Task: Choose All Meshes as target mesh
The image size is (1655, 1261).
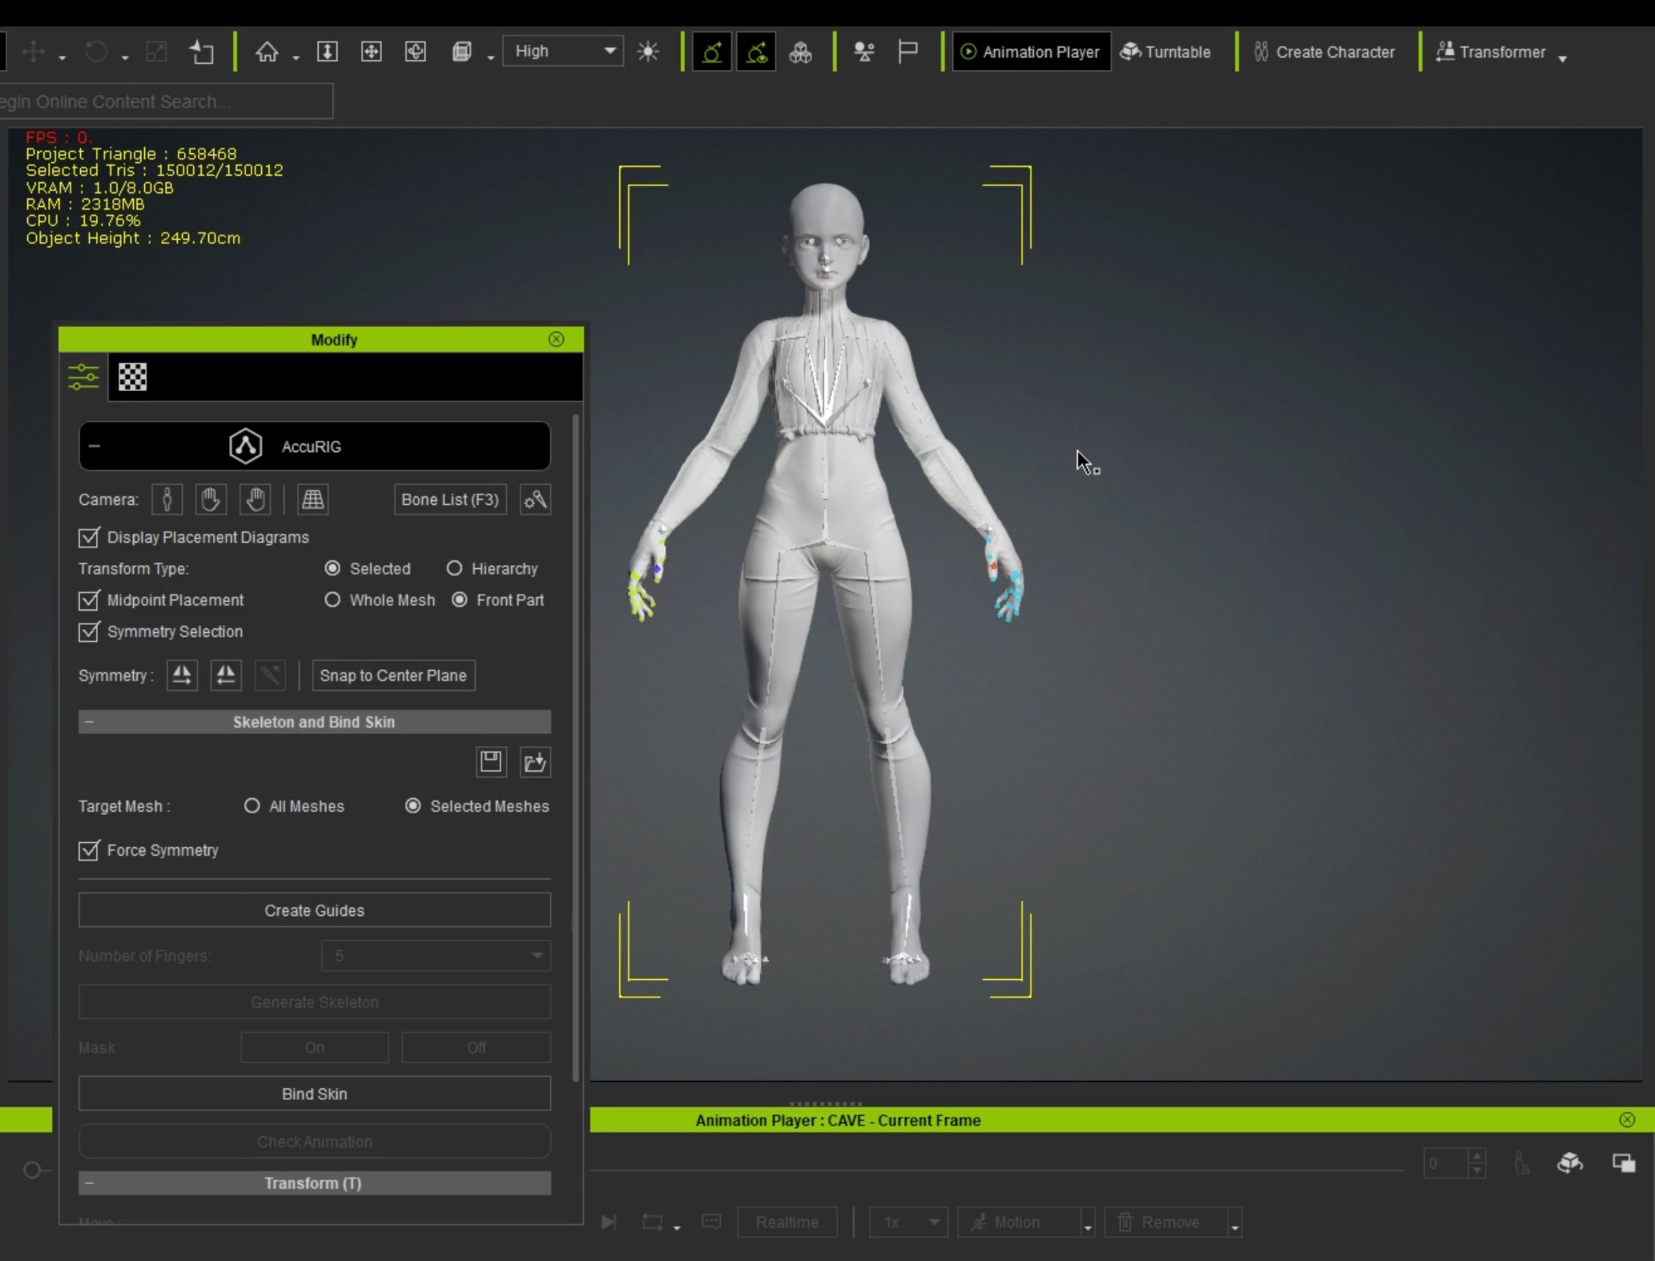Action: coord(252,806)
